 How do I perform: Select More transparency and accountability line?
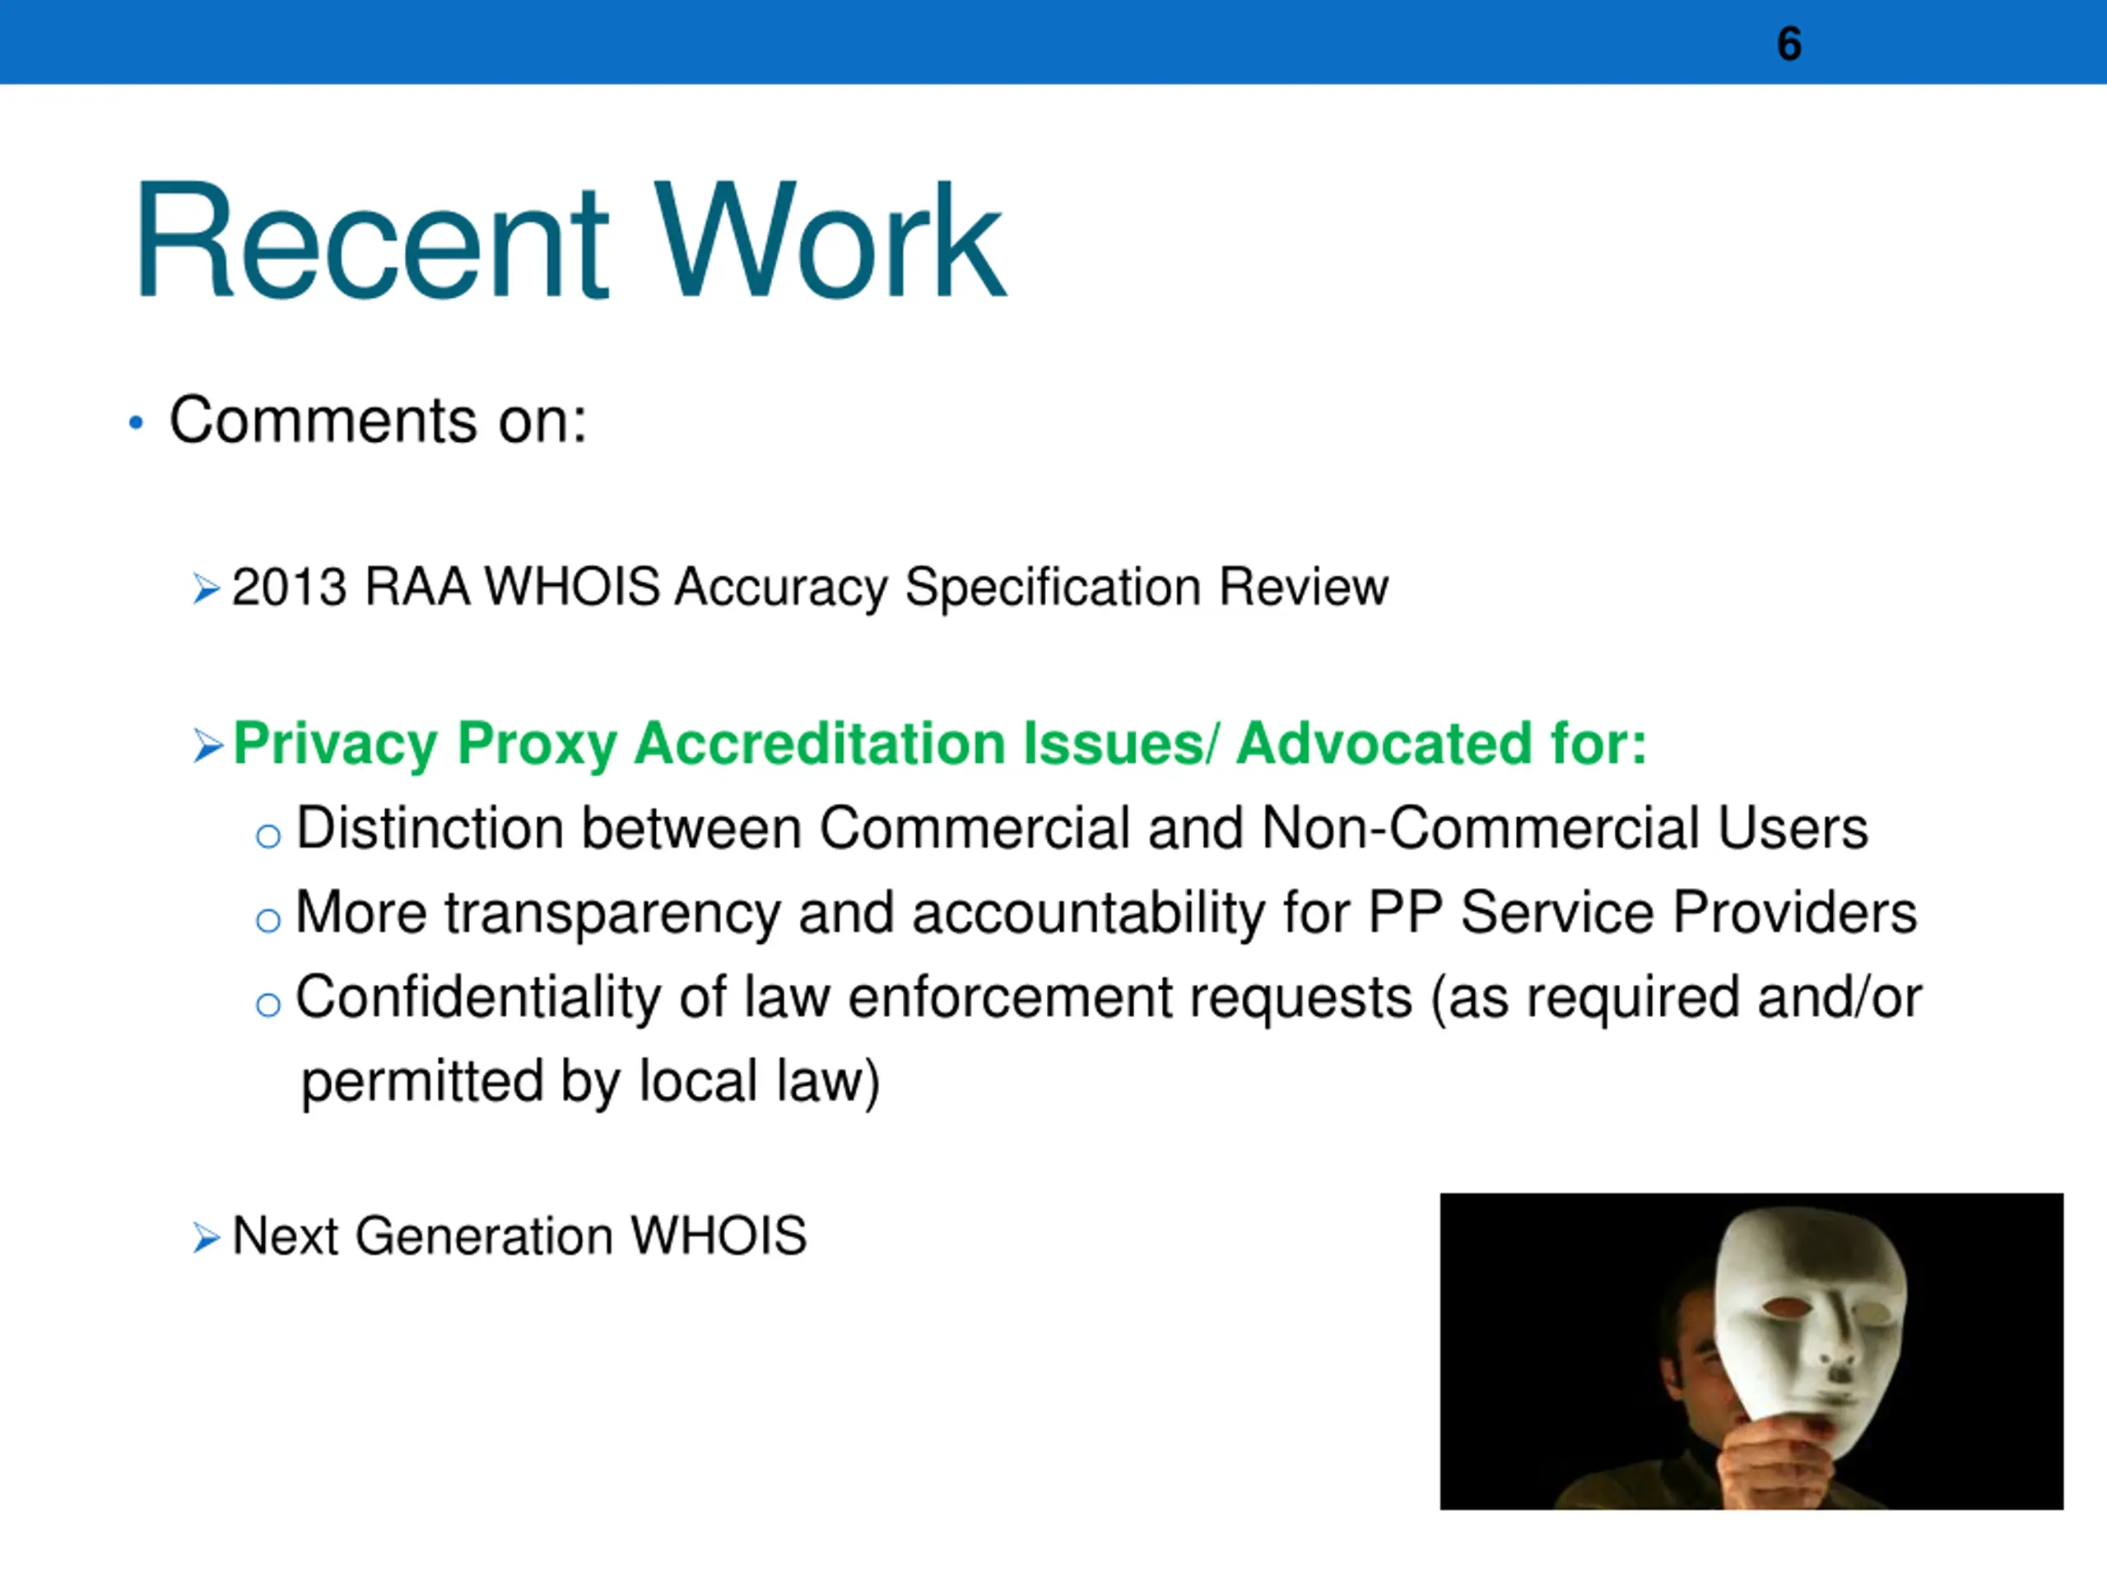point(1106,913)
